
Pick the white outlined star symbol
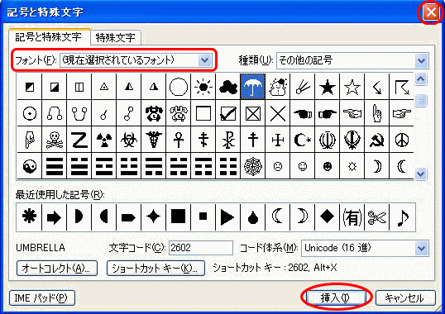352,87
